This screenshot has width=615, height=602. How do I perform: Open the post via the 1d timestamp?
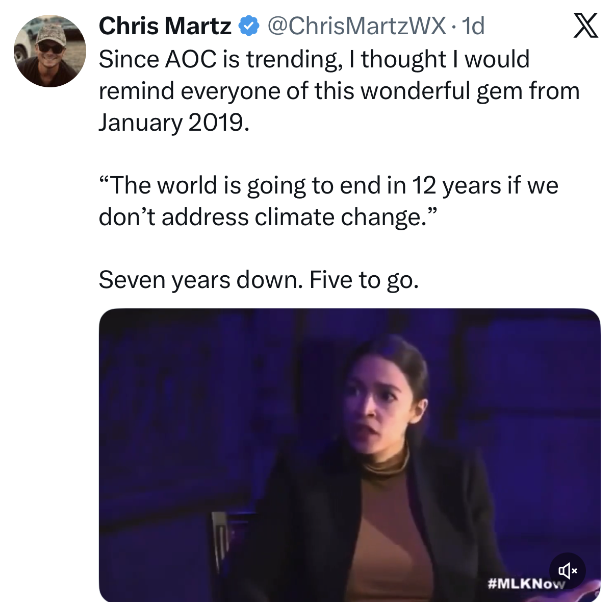[x=473, y=26]
